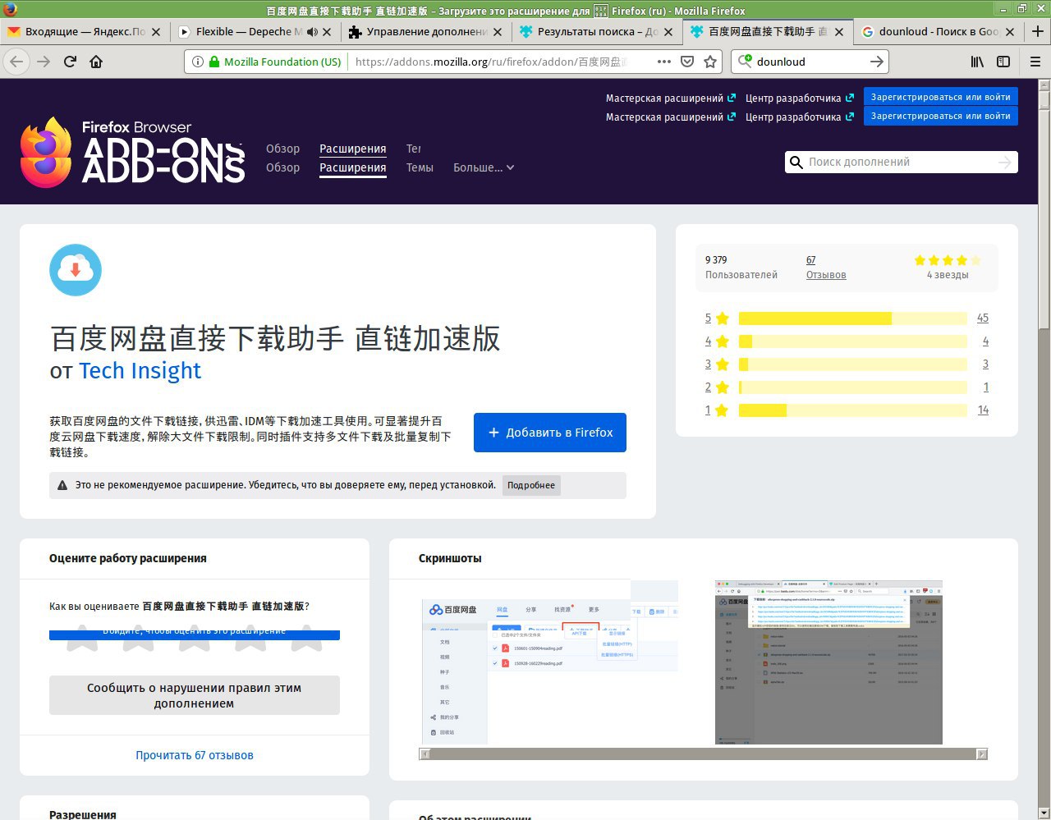1051x820 pixels.
Task: Open the second dark screenshot thumbnail
Action: (x=828, y=662)
